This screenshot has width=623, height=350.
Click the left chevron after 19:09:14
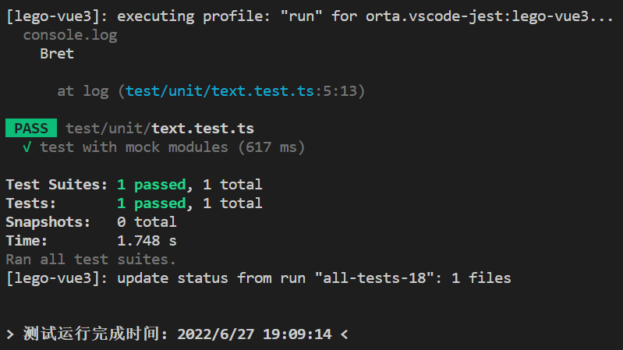click(344, 334)
